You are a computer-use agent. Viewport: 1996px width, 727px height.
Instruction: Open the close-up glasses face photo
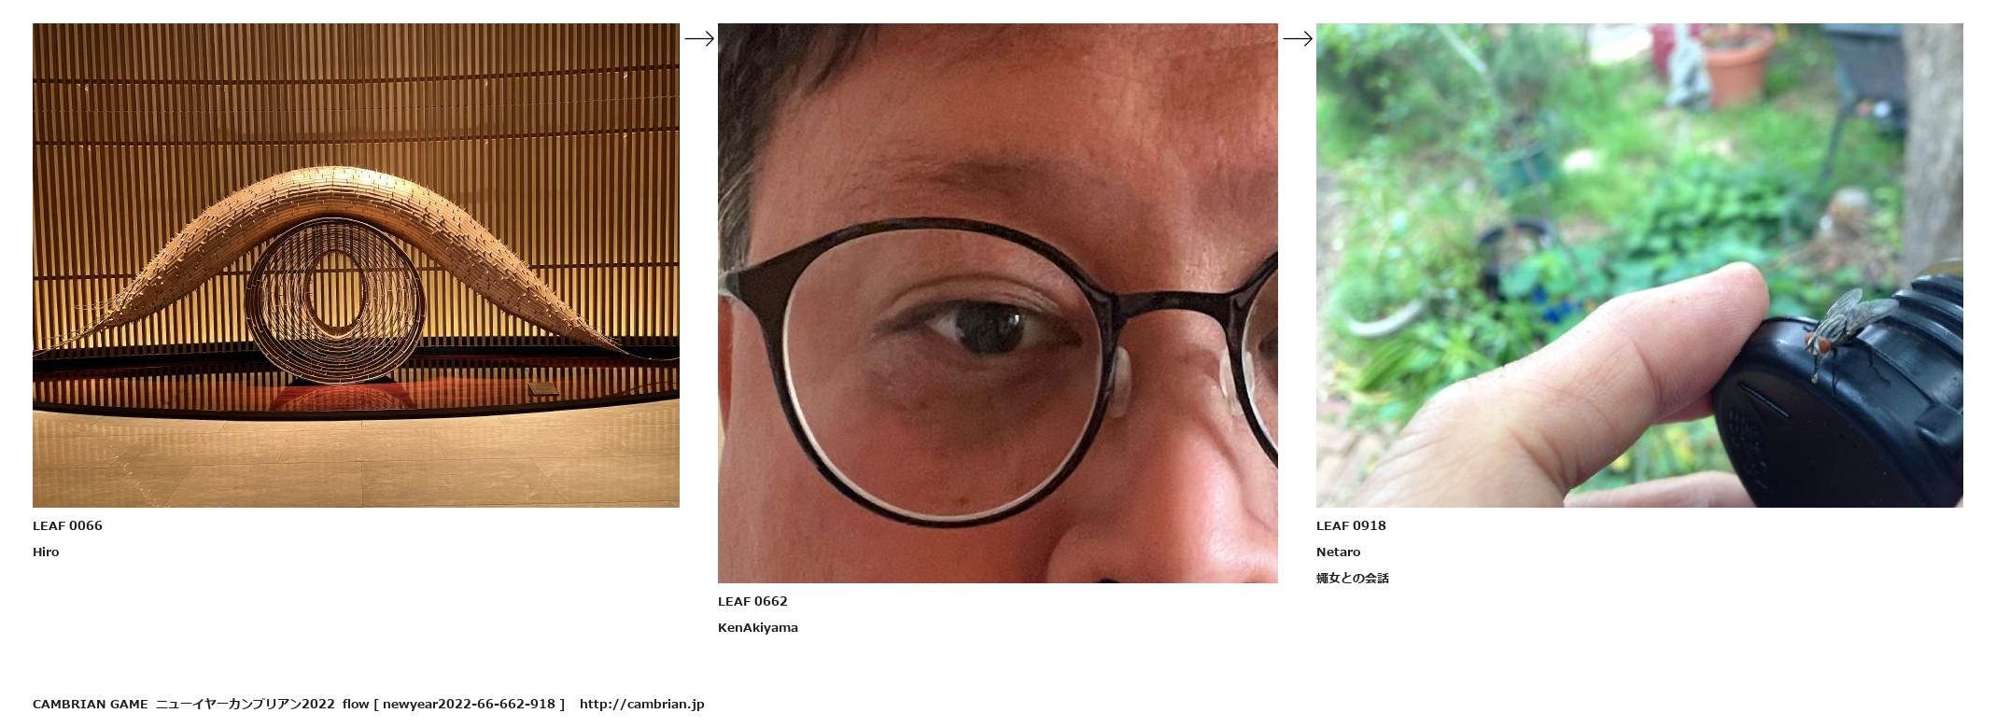(997, 303)
